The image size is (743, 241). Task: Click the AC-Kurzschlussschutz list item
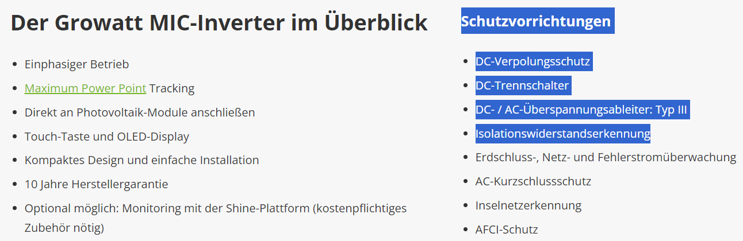pos(533,181)
